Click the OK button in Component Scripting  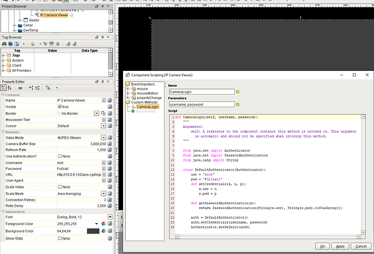click(323, 246)
